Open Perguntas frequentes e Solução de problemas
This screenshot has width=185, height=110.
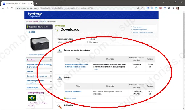coord(39,66)
